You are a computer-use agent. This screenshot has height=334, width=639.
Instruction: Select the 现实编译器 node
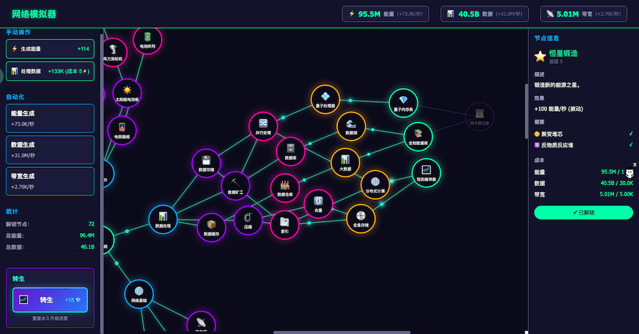426,172
